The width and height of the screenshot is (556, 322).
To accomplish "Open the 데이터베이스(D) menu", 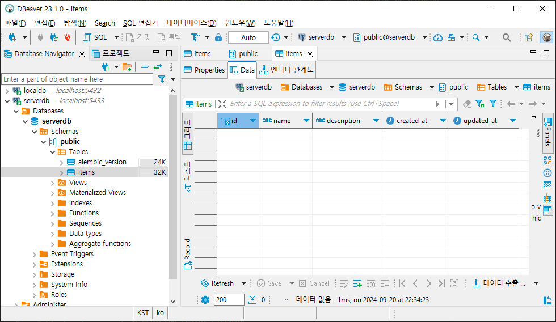I will click(x=192, y=23).
